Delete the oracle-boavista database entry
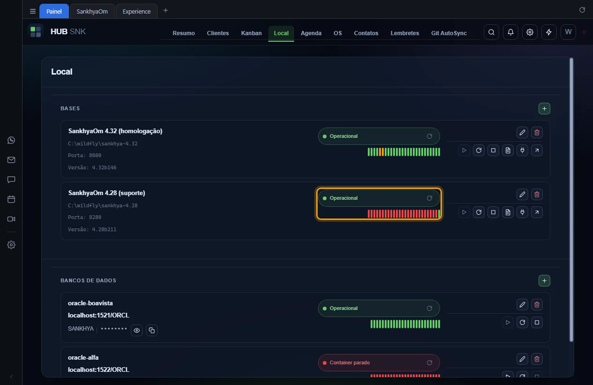 [x=537, y=304]
